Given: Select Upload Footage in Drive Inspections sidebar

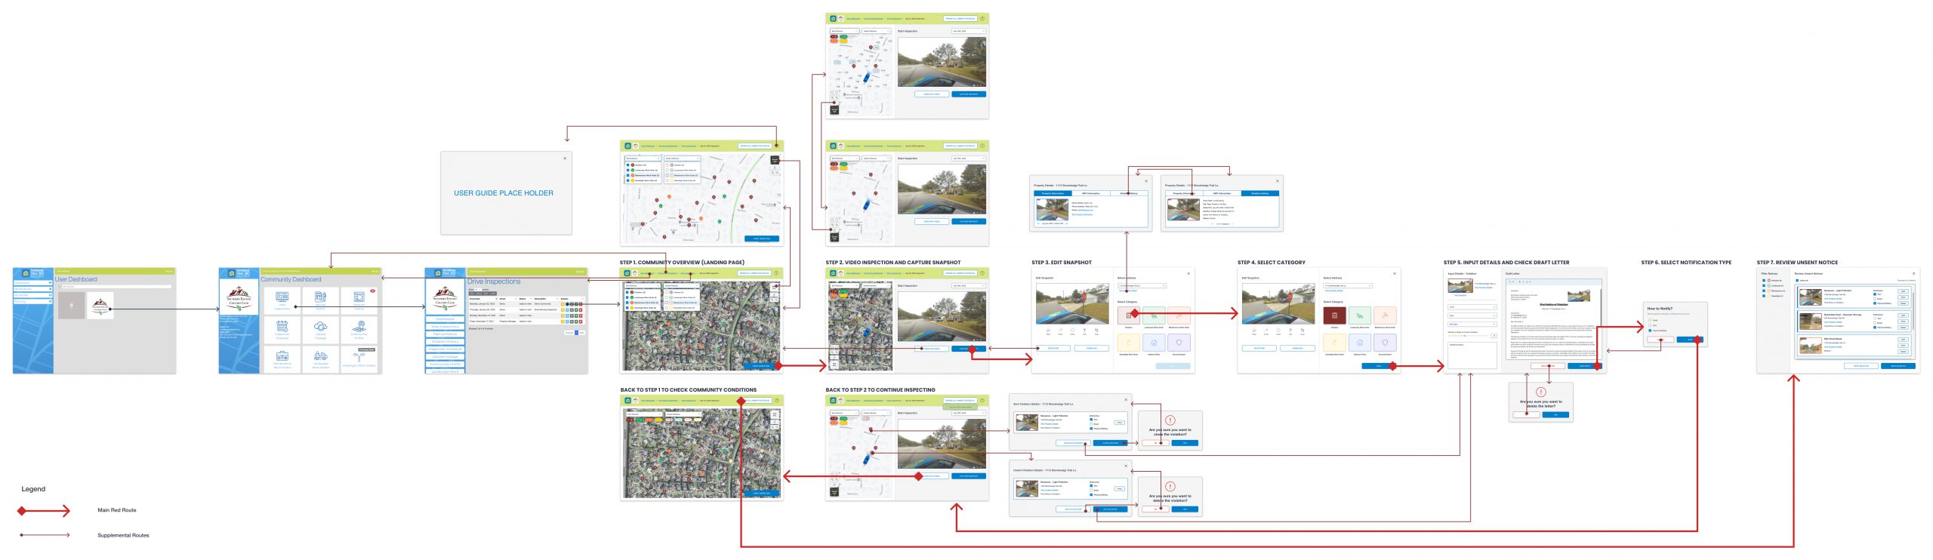Looking at the screenshot, I should (x=445, y=357).
